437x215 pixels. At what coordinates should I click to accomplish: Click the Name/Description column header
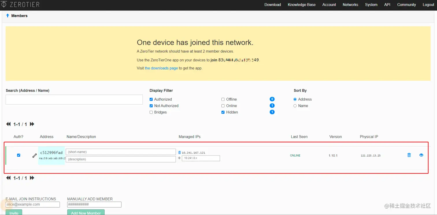click(x=81, y=137)
